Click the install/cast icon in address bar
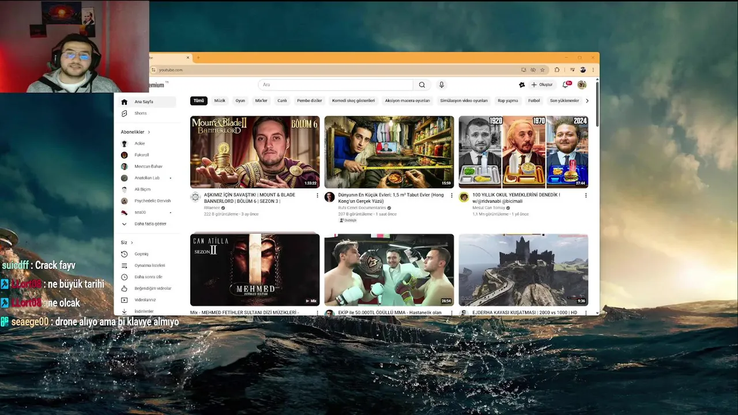 tap(524, 70)
